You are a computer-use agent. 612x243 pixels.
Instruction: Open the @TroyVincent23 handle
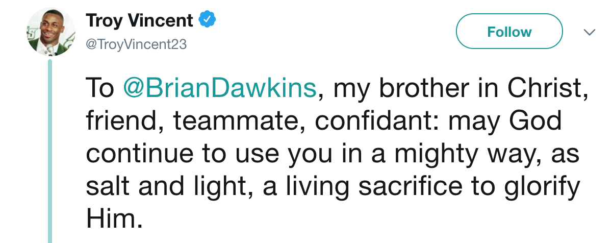pos(137,44)
